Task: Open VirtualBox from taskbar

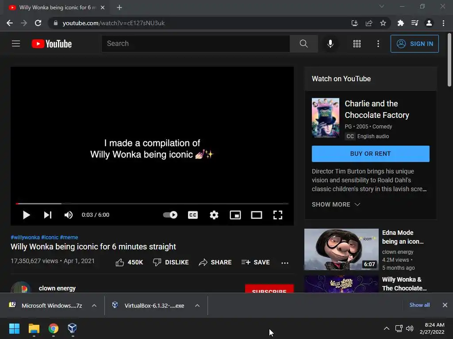Action: [72, 328]
